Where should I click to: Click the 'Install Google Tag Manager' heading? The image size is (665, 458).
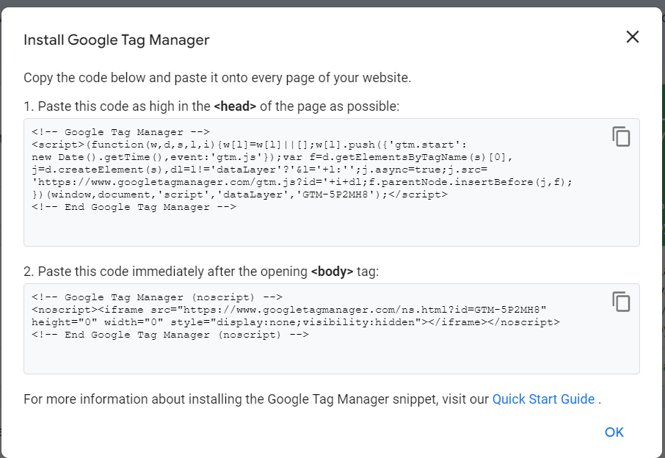[117, 40]
